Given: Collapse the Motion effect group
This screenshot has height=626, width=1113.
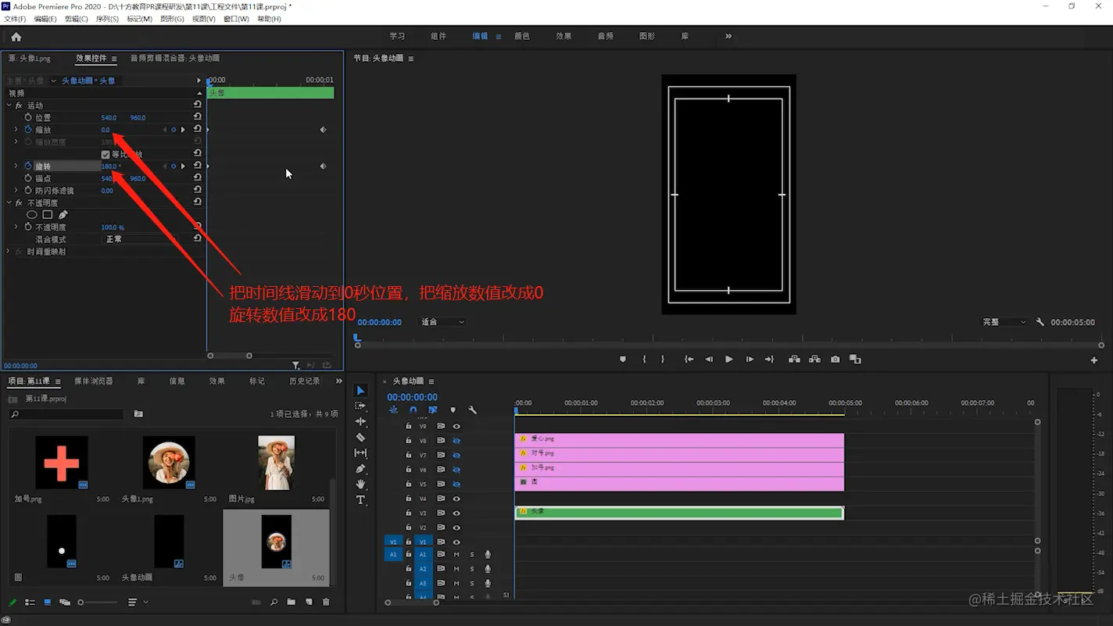Looking at the screenshot, I should tap(9, 106).
